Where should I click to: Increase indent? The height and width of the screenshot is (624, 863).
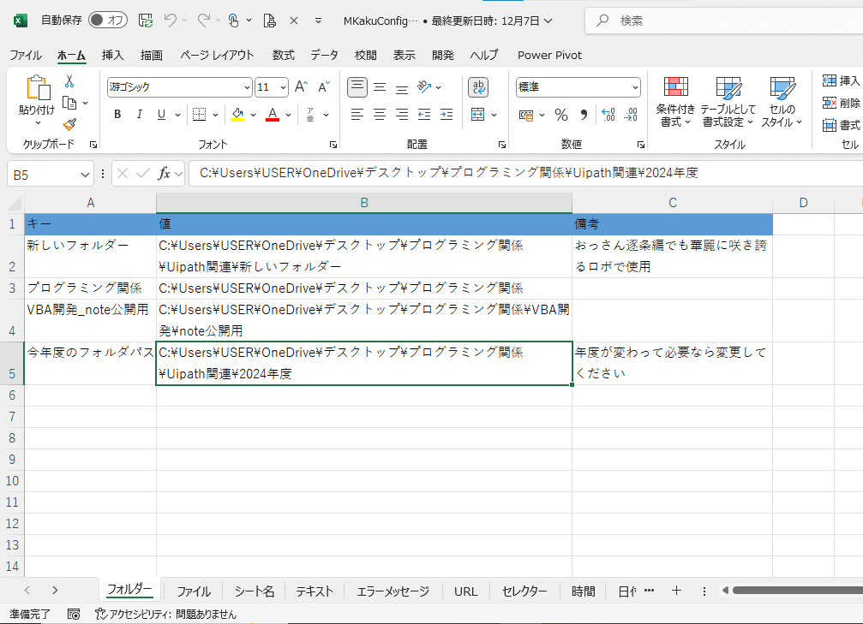(446, 115)
